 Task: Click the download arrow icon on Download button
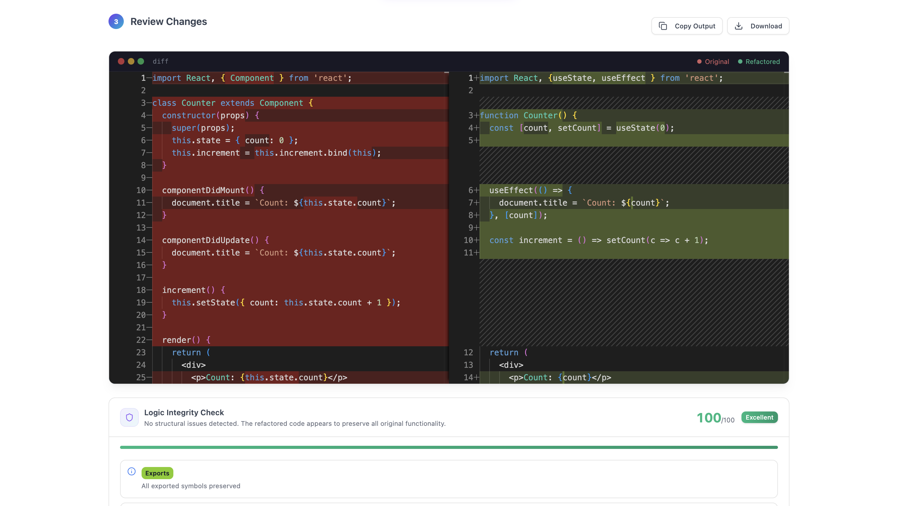(738, 26)
